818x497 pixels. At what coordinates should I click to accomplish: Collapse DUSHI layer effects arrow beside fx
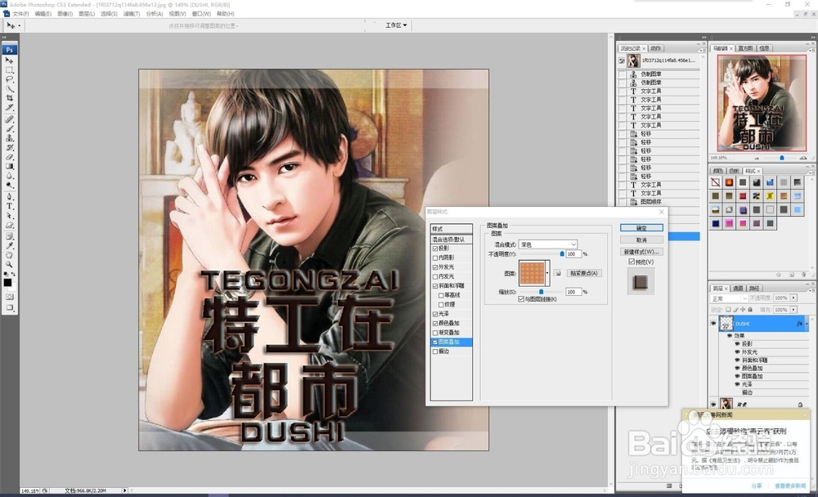click(x=807, y=324)
